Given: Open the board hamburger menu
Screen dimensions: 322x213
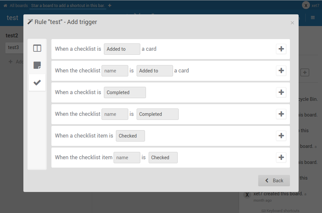Looking at the screenshot, I should (x=313, y=18).
